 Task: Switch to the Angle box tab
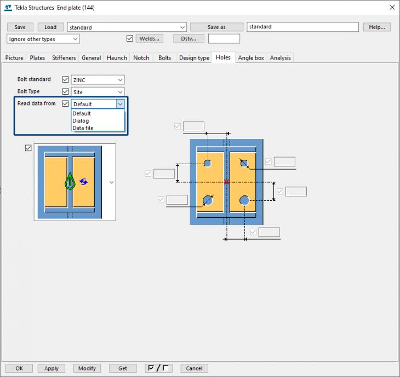(x=251, y=58)
